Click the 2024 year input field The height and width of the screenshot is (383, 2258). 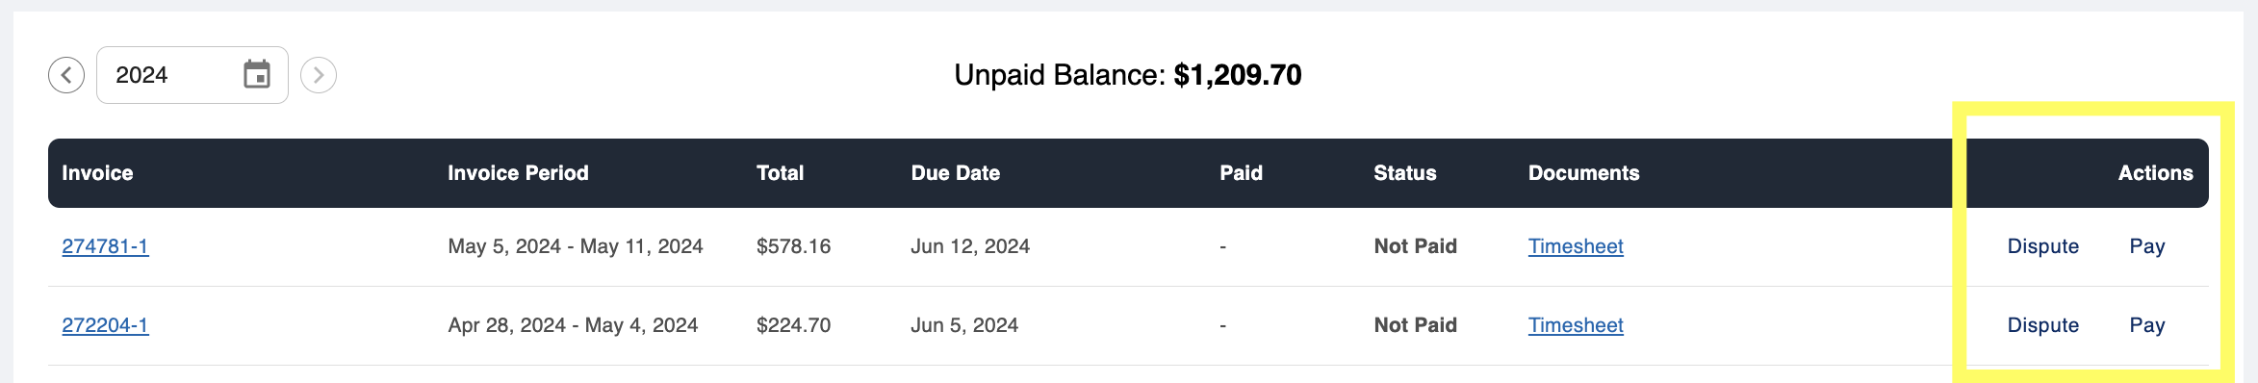[x=192, y=75]
